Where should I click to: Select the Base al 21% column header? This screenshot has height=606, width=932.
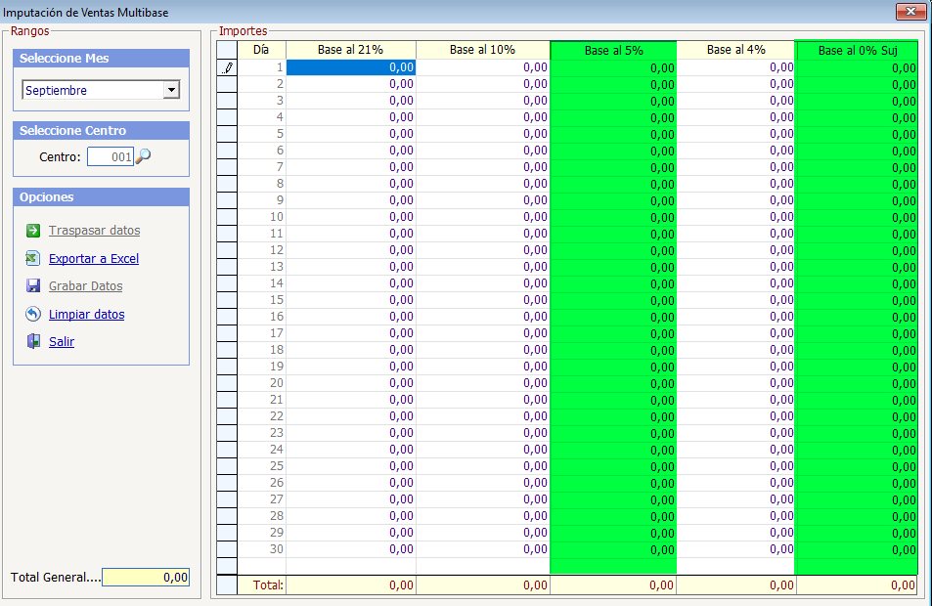pyautogui.click(x=350, y=50)
